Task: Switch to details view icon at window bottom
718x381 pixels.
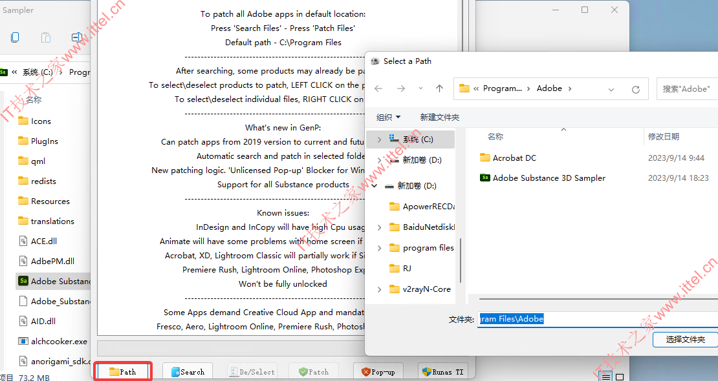Action: pyautogui.click(x=605, y=377)
